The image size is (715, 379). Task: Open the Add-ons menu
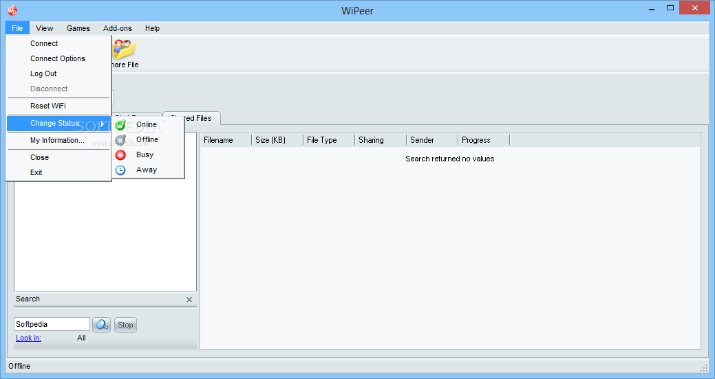tap(117, 28)
